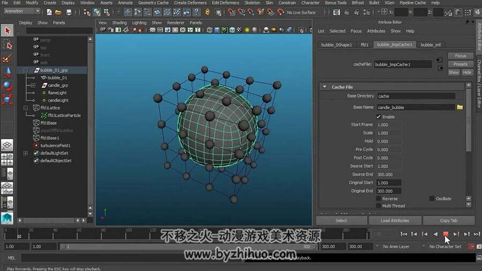Open the Animation menu set dropdown
This screenshot has width=482, height=271.
click(22, 11)
